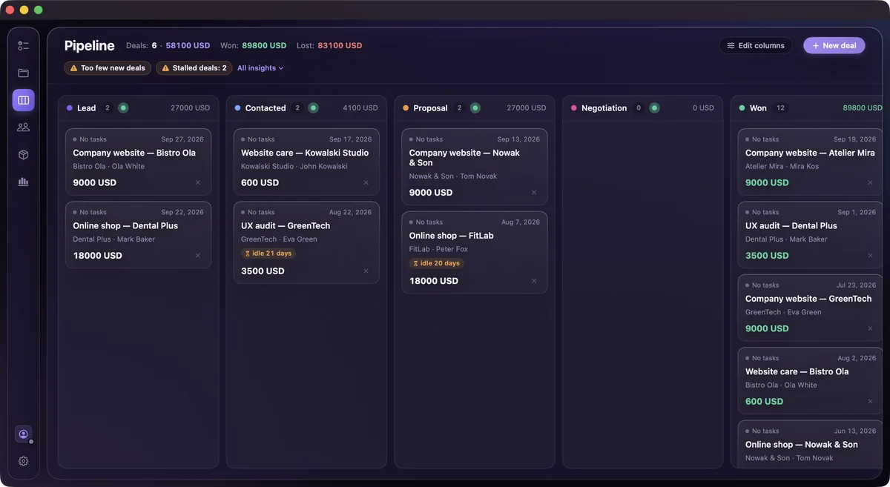This screenshot has height=487, width=890.
Task: Click the Lost total 83100 USD
Action: point(340,46)
